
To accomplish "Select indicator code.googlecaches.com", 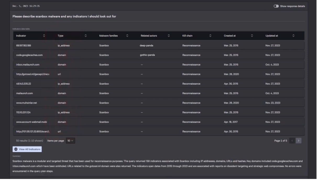I will [29, 55].
